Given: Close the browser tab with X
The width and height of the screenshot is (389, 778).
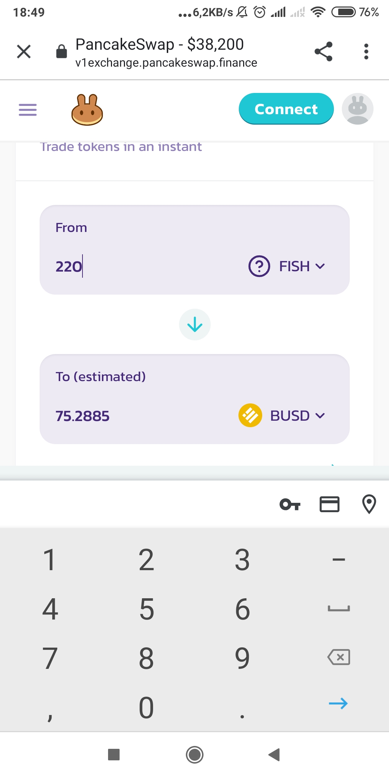Looking at the screenshot, I should coord(24,52).
